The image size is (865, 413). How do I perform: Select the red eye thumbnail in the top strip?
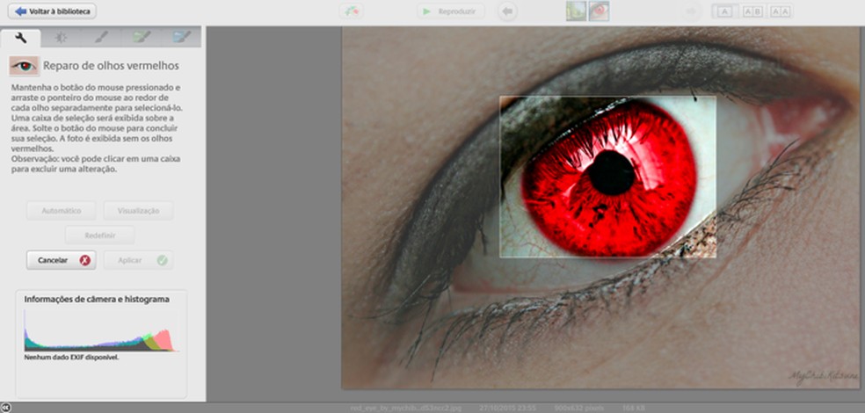coord(599,11)
